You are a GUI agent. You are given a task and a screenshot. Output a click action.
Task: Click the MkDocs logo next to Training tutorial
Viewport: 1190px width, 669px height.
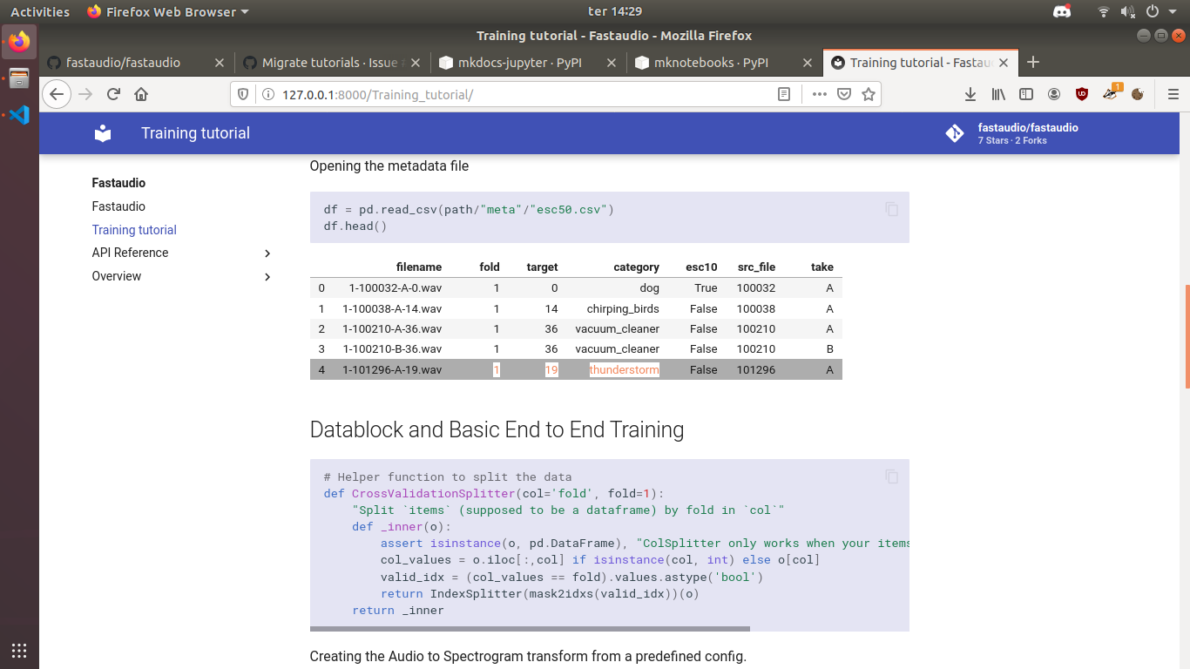click(x=102, y=133)
